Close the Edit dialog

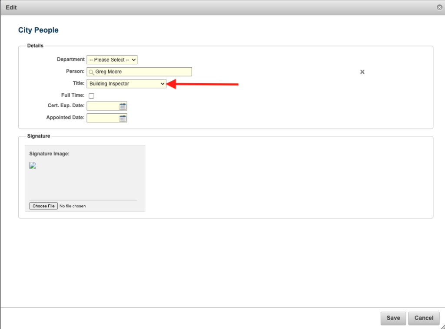coord(439,7)
